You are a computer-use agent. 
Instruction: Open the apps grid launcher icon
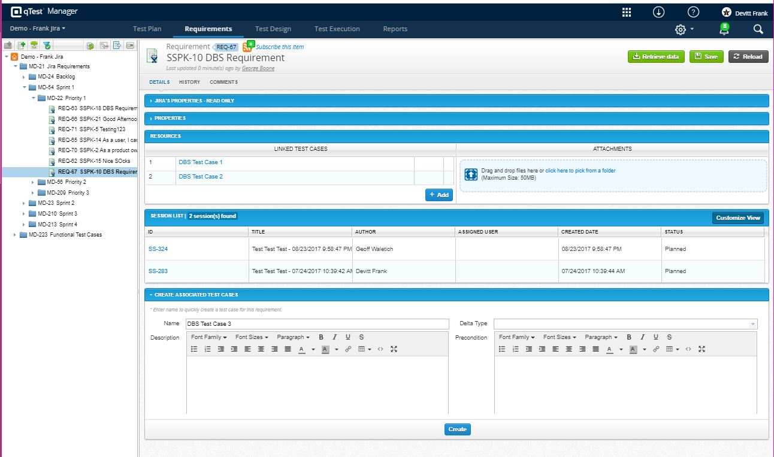[x=627, y=12]
